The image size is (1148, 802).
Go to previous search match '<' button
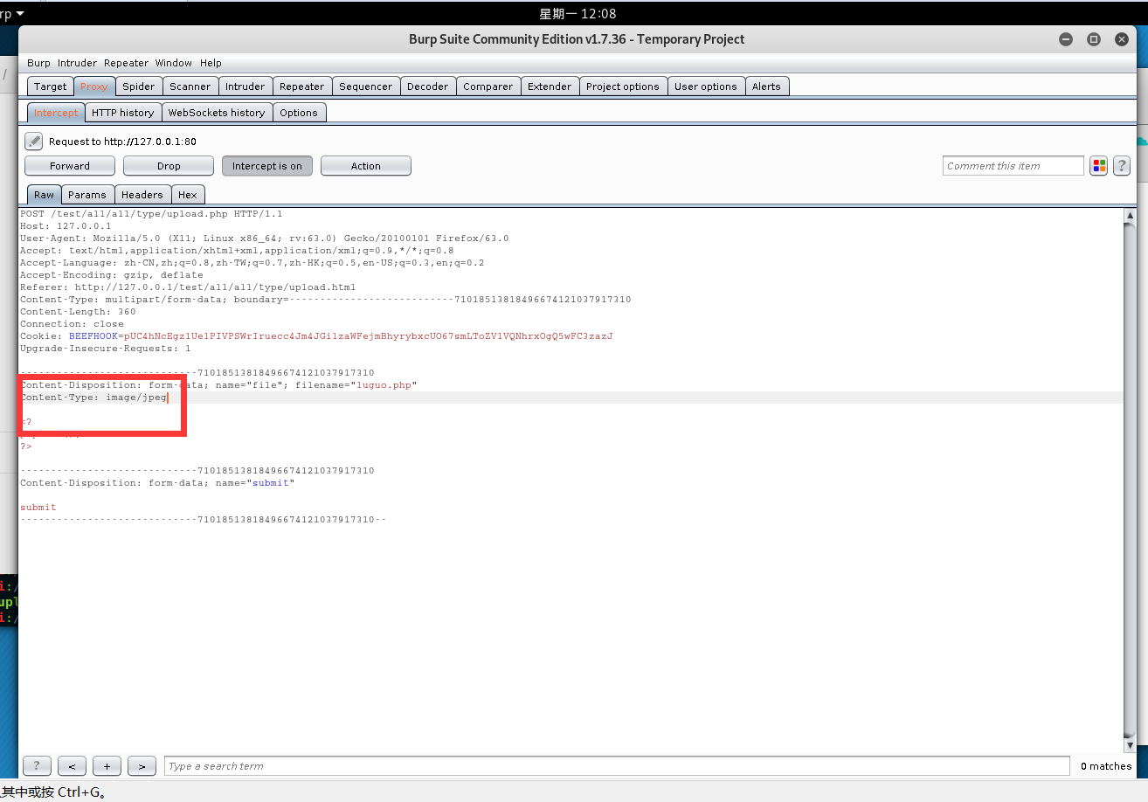tap(72, 766)
